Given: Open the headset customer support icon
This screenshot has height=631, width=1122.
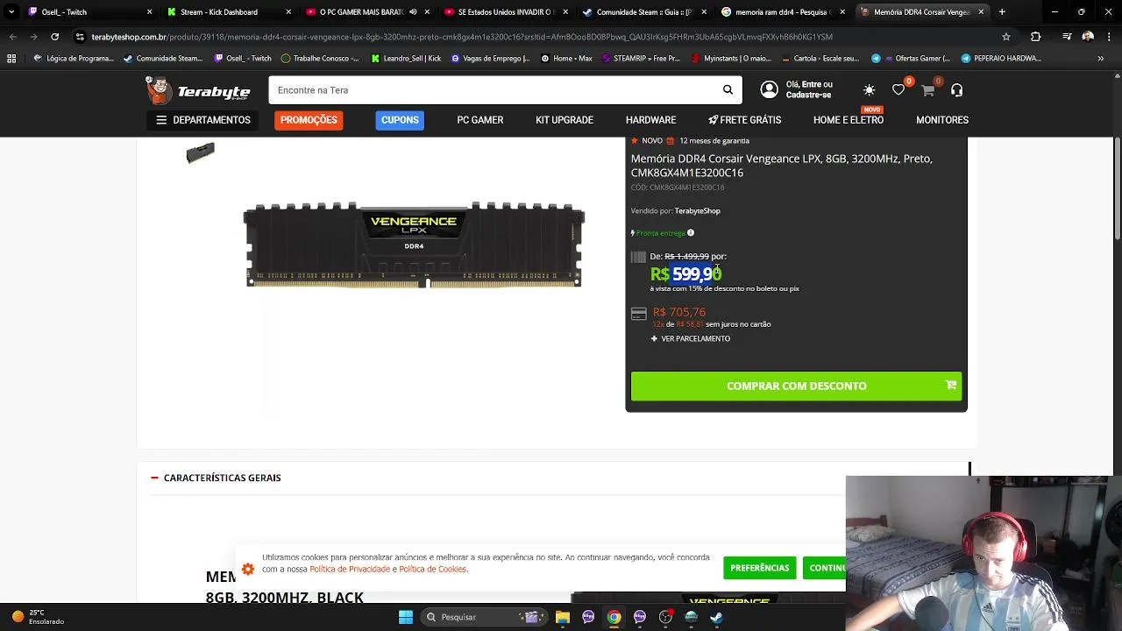Looking at the screenshot, I should (956, 90).
